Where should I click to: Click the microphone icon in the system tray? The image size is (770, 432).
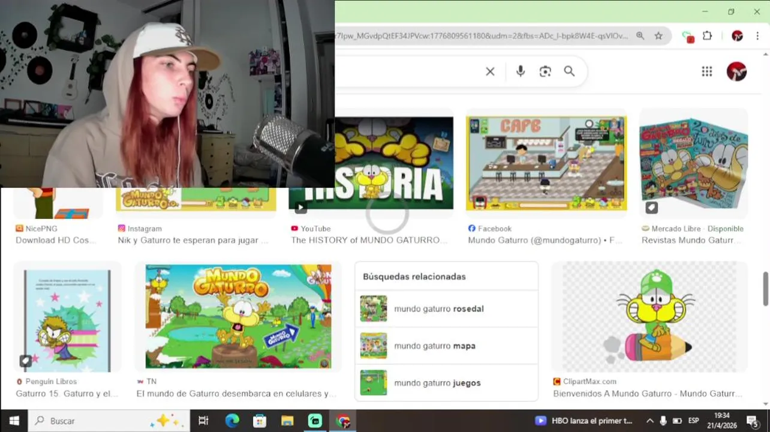point(663,421)
